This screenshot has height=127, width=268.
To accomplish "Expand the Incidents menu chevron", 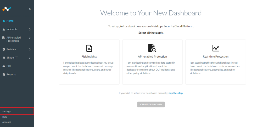I will point(30,29).
